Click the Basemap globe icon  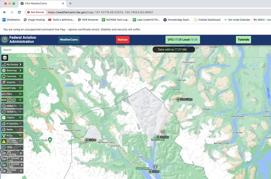[x=4, y=71]
